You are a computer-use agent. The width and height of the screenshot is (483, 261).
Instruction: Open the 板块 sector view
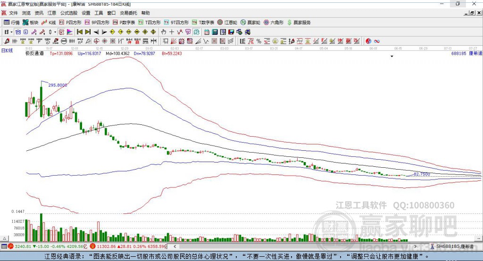pyautogui.click(x=30, y=23)
